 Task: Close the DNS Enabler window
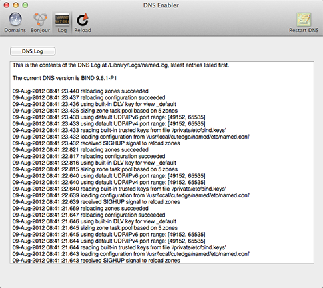click(x=7, y=5)
